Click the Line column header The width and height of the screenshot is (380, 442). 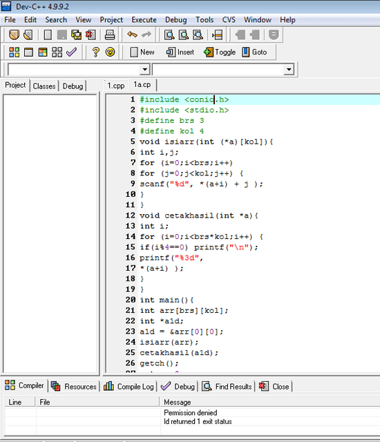[19, 402]
